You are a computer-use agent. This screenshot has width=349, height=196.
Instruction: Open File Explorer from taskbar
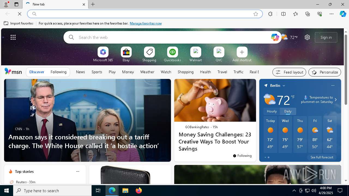coord(125,191)
